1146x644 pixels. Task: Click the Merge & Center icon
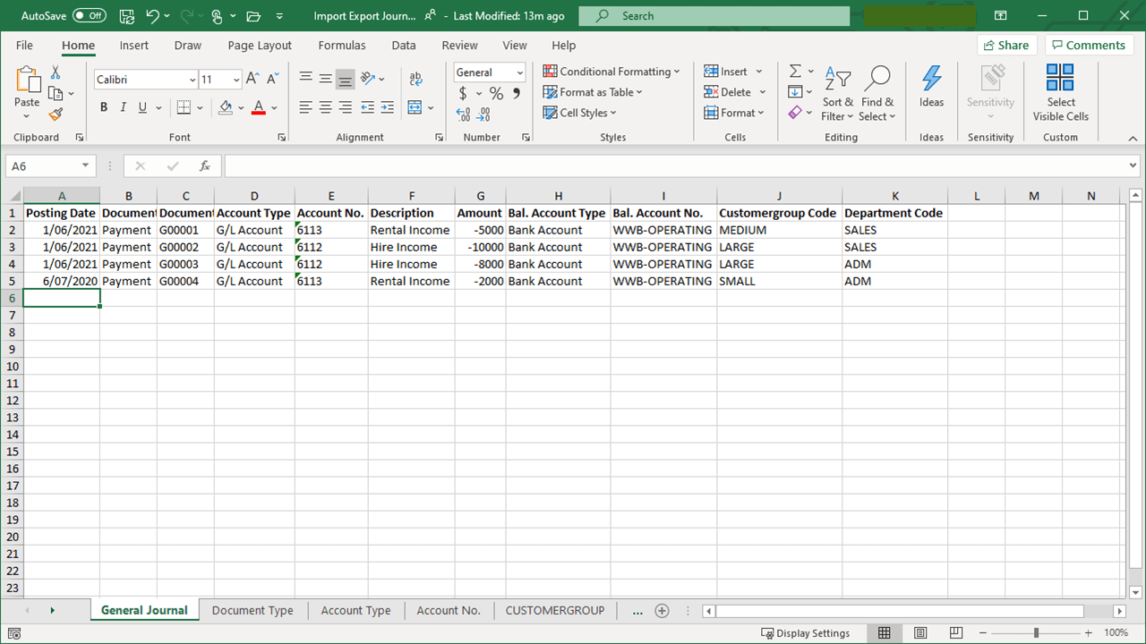[x=415, y=107]
